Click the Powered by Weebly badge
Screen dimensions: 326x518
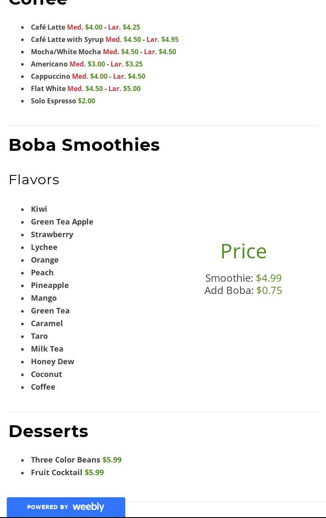[66, 507]
